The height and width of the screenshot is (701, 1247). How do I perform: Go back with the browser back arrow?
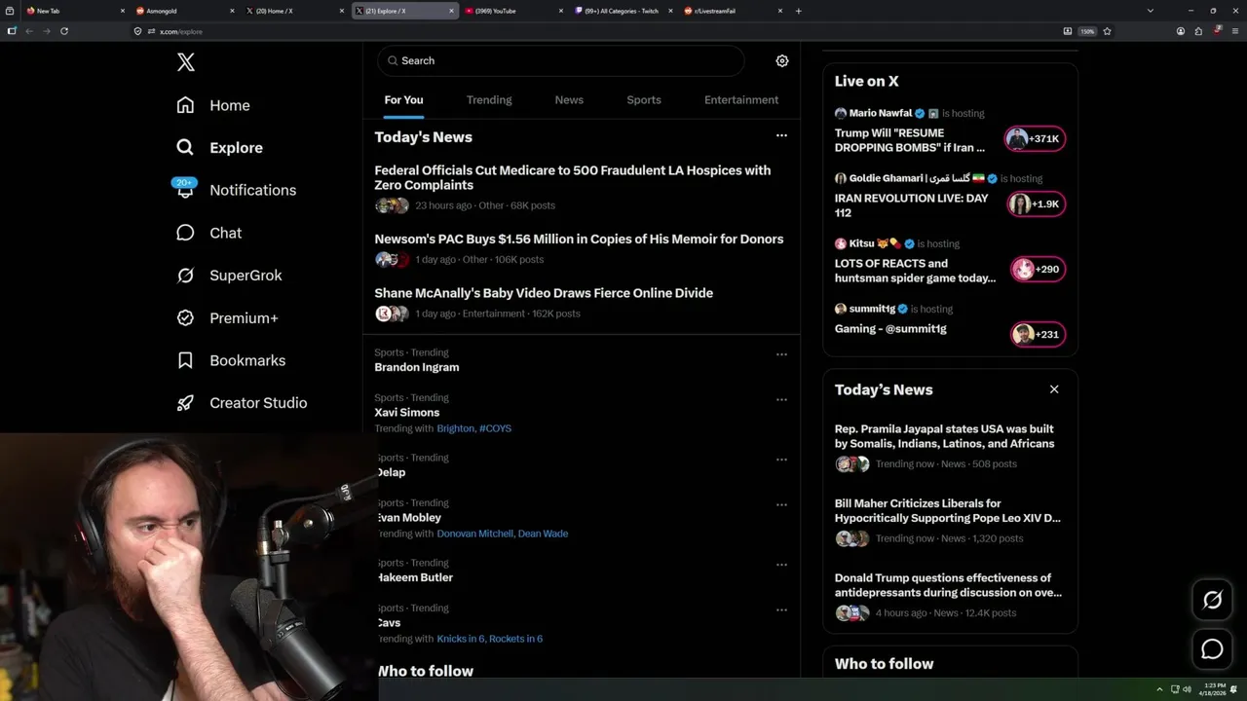pos(29,31)
